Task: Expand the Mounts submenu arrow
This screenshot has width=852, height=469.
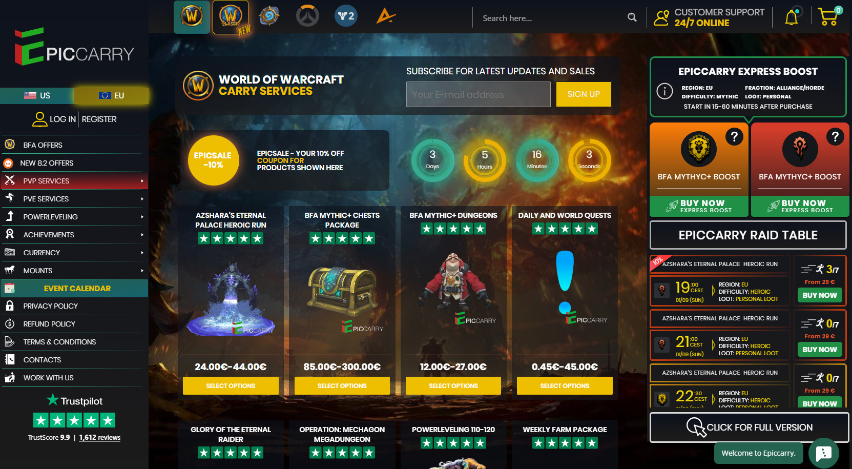Action: (142, 271)
